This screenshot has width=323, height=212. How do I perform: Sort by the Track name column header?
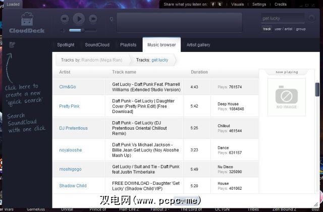[124, 72]
